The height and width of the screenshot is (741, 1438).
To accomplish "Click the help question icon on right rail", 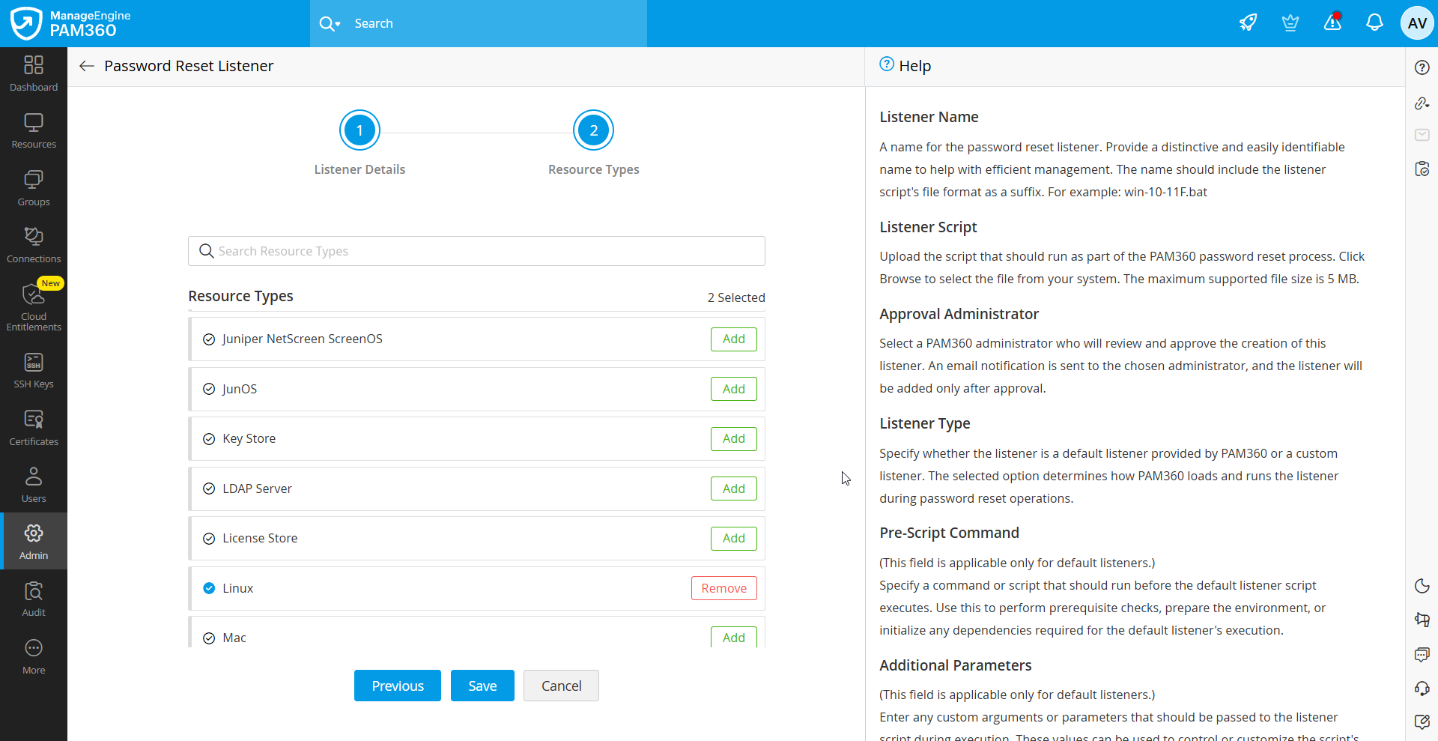I will [x=1422, y=67].
